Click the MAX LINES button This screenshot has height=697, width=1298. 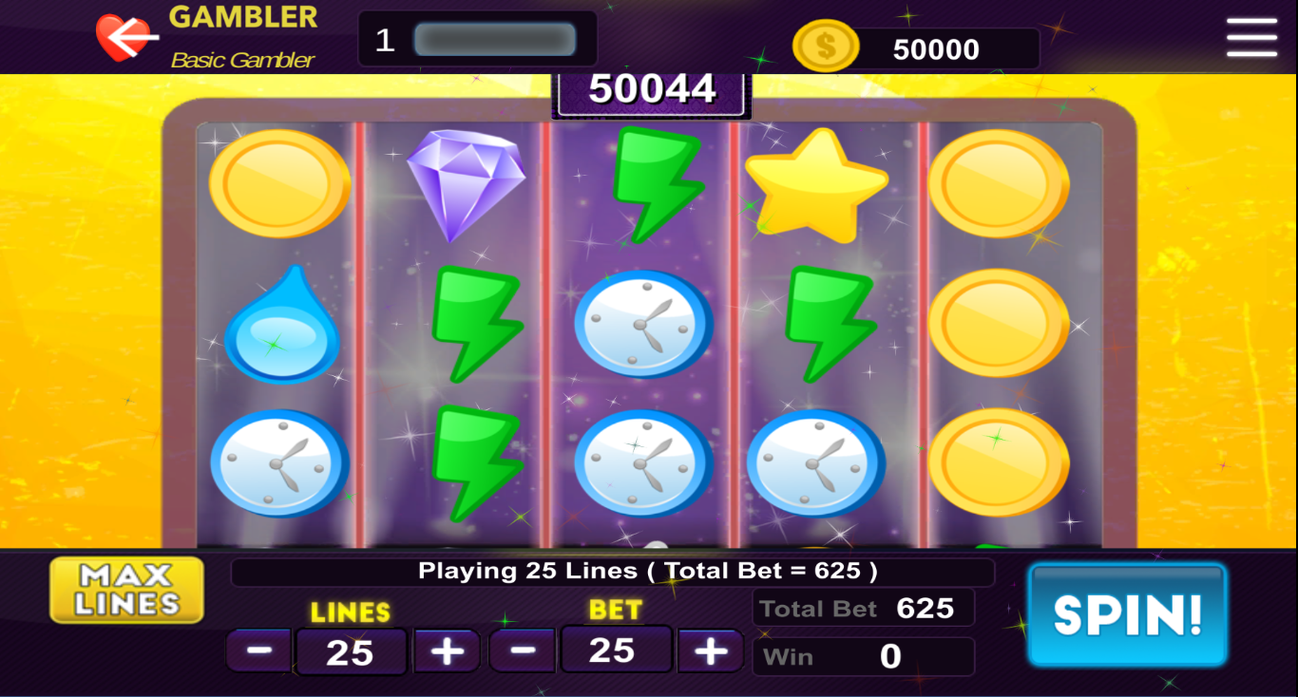click(x=127, y=590)
